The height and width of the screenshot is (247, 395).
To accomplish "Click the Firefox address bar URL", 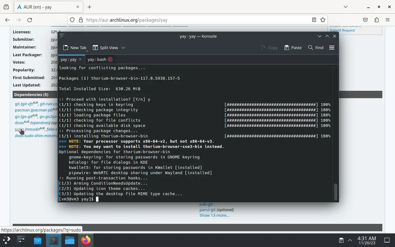I will [127, 20].
